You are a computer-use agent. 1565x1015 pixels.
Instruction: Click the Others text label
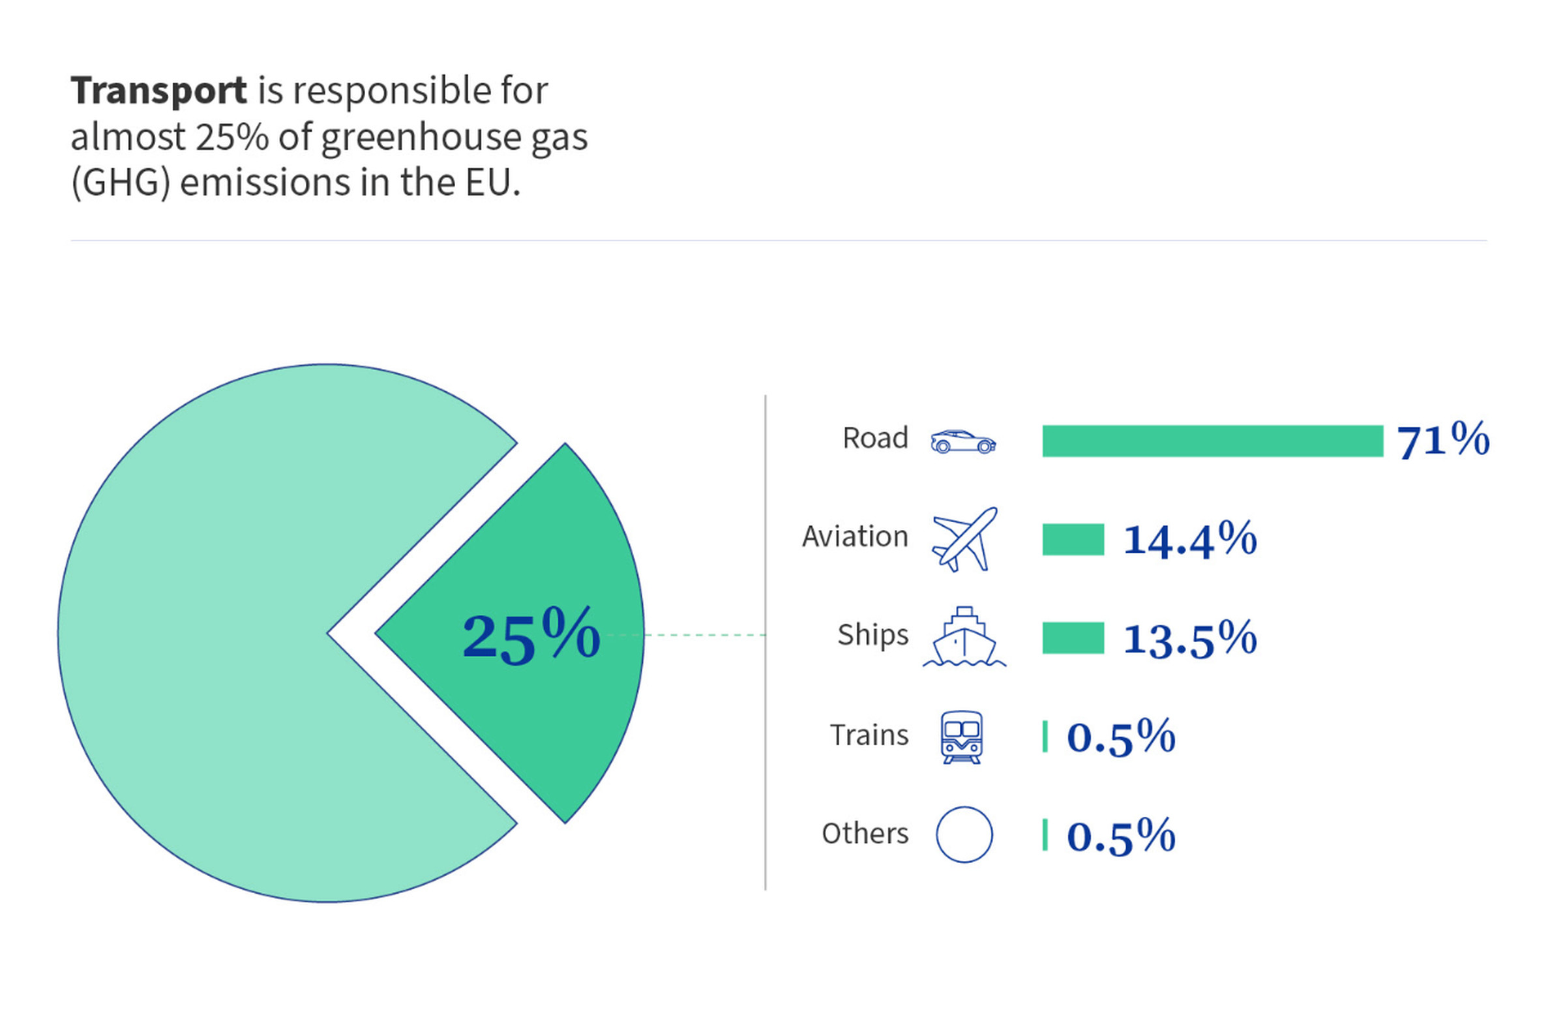point(865,834)
